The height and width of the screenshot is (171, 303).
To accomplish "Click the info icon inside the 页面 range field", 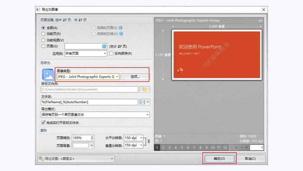I will [x=104, y=46].
